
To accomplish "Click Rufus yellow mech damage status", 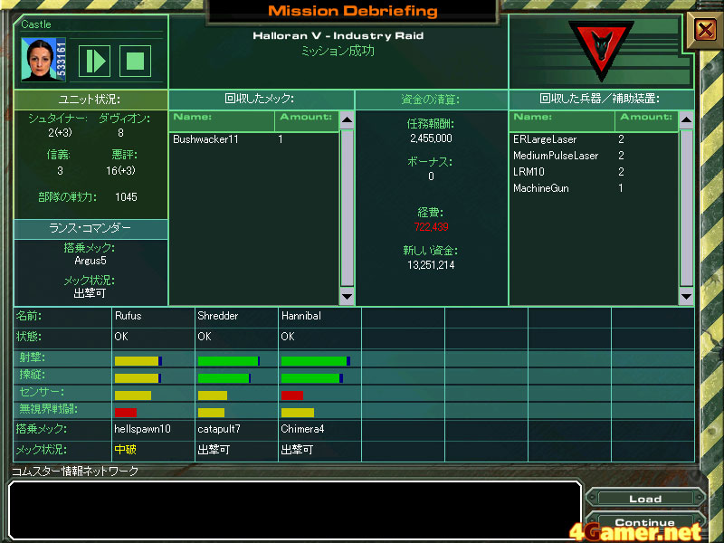I will 125,449.
